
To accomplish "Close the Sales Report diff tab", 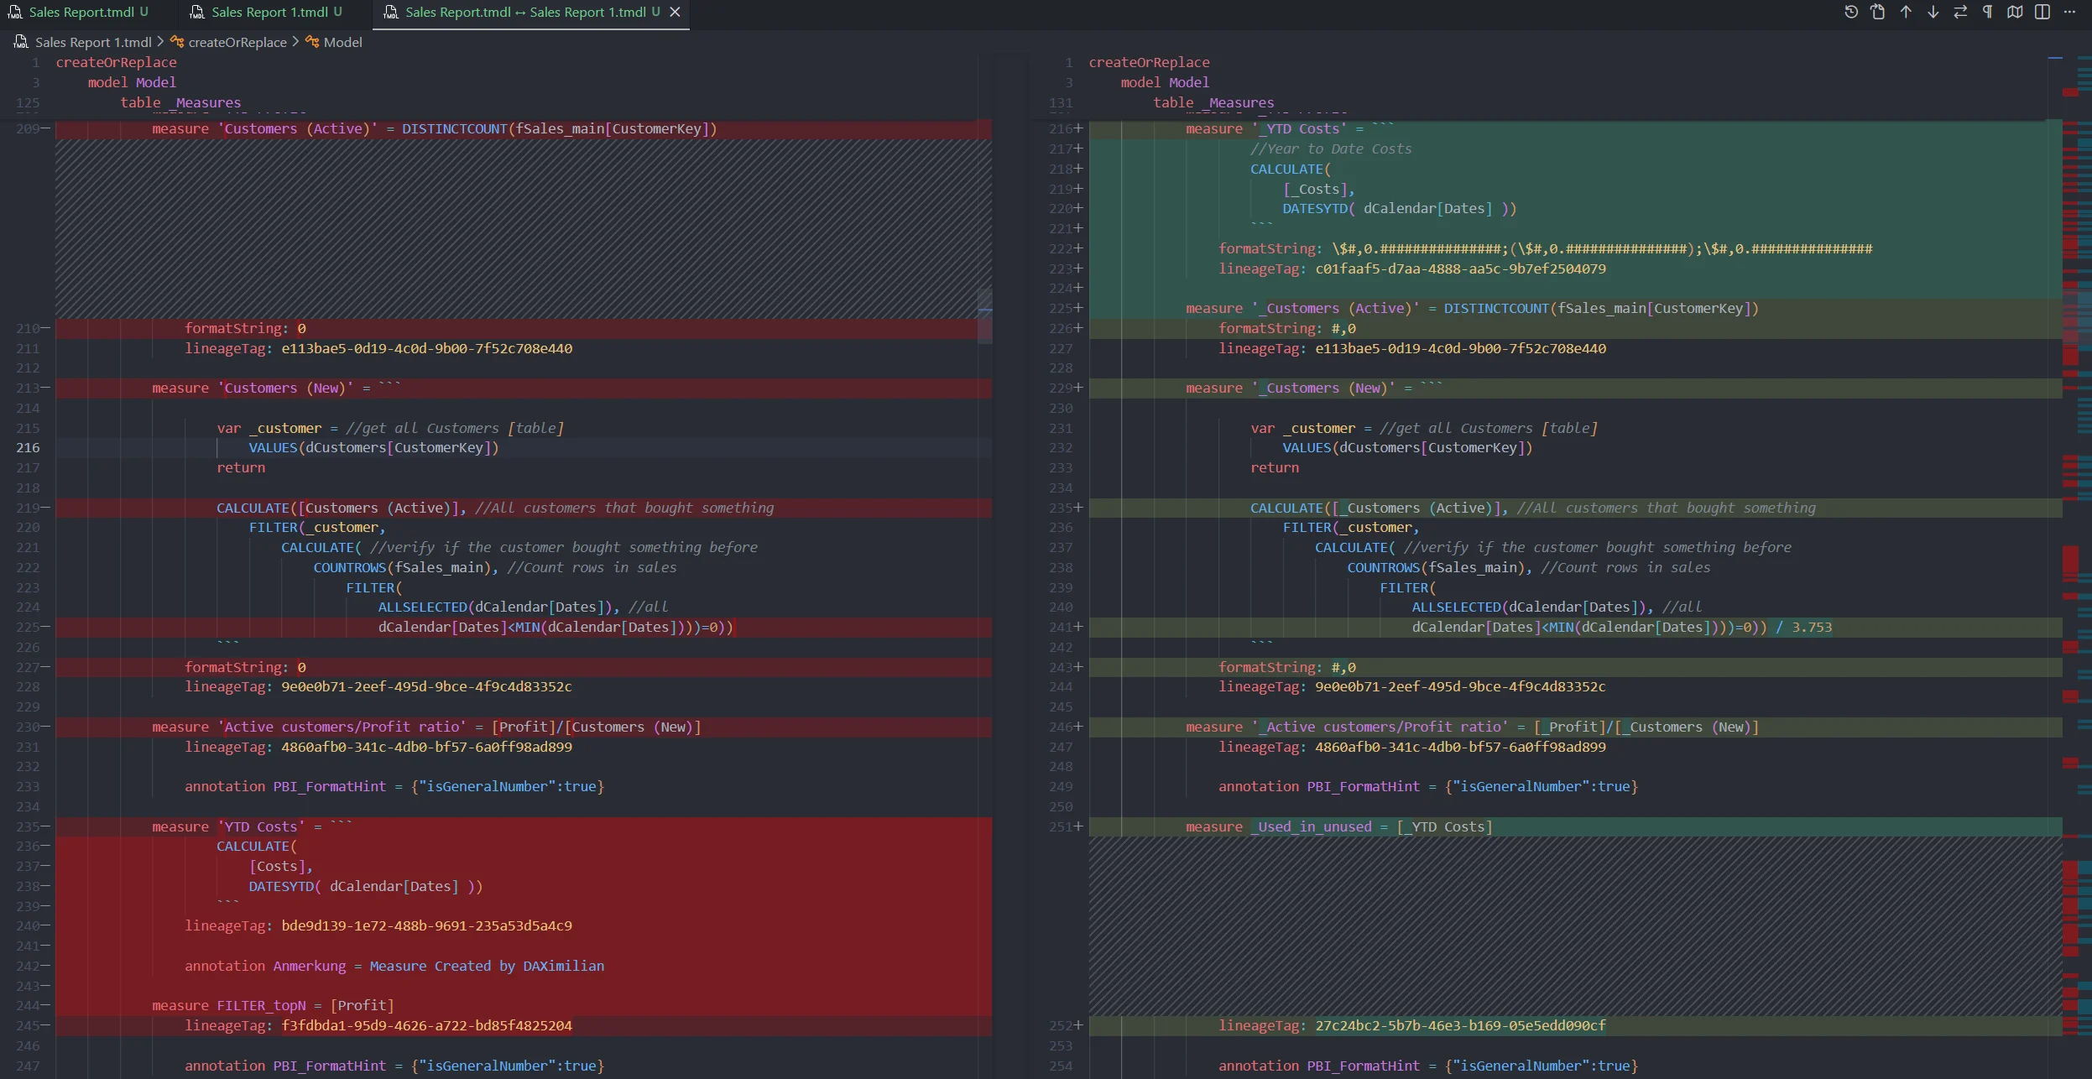I will (x=675, y=12).
